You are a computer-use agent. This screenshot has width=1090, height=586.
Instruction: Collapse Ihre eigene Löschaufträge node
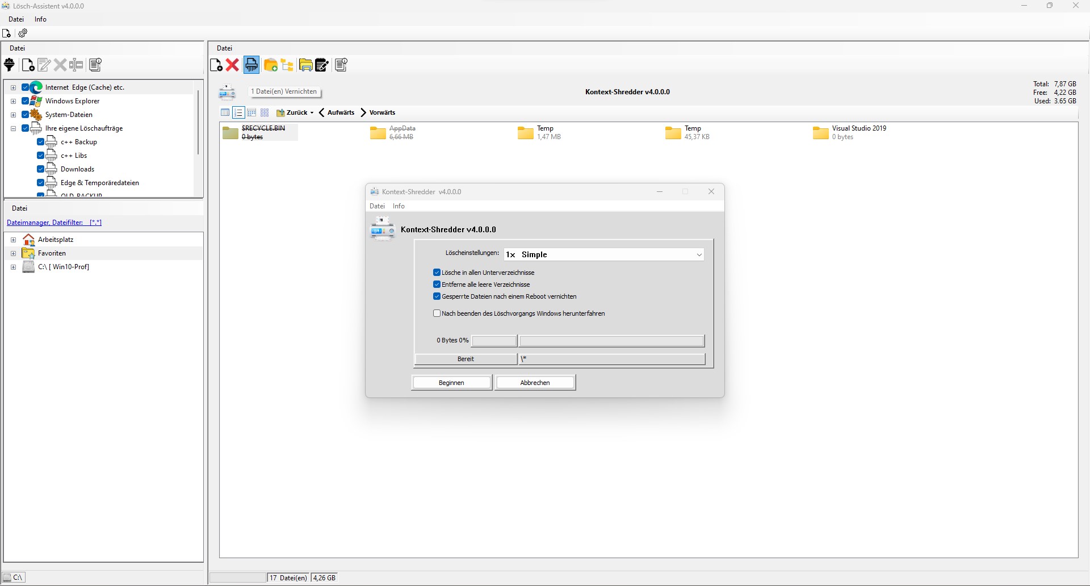click(x=13, y=128)
